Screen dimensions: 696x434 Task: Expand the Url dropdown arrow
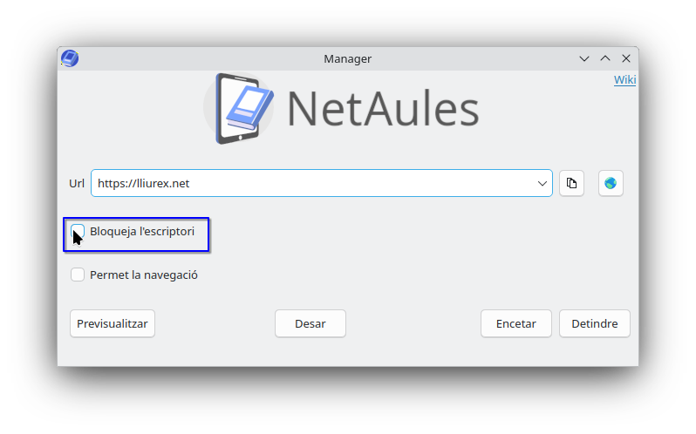click(542, 183)
